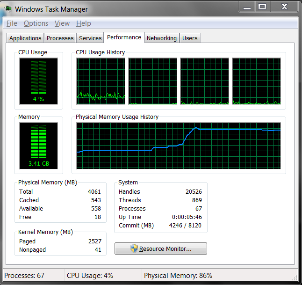The height and width of the screenshot is (285, 302).
Task: Click the Task Manager title bar icon
Action: [7, 9]
